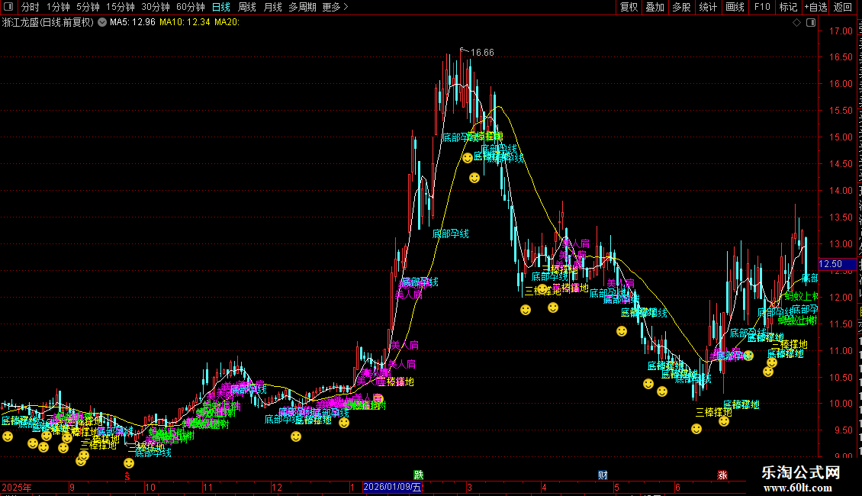Click the 2025年 year label

pyautogui.click(x=17, y=487)
